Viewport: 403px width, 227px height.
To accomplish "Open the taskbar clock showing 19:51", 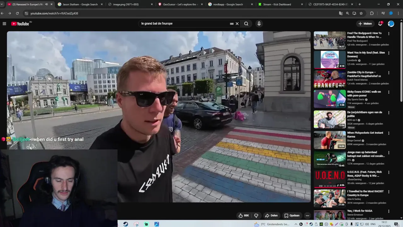I will 384,224.
